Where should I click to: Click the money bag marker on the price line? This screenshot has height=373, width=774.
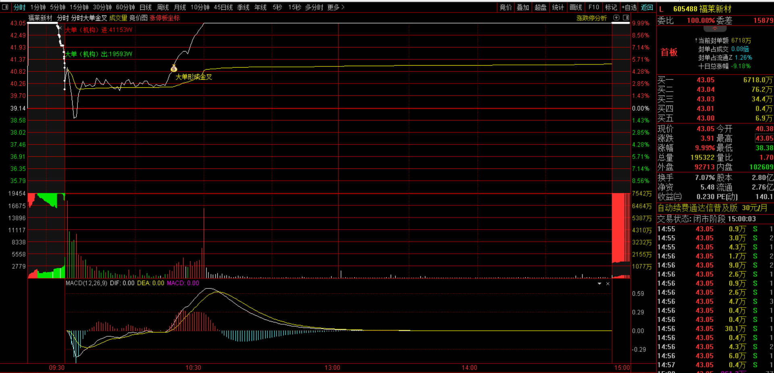tap(174, 68)
